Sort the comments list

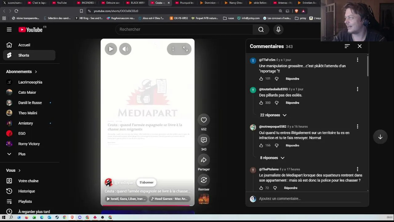(347, 46)
